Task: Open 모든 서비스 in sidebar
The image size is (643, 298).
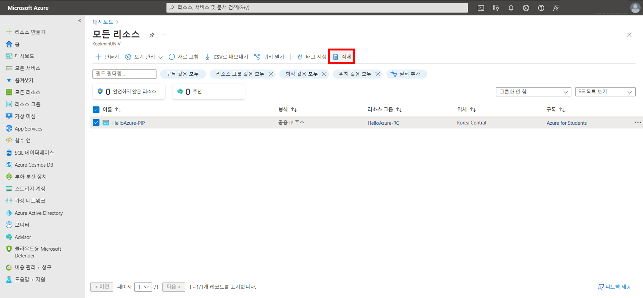Action: [x=23, y=68]
